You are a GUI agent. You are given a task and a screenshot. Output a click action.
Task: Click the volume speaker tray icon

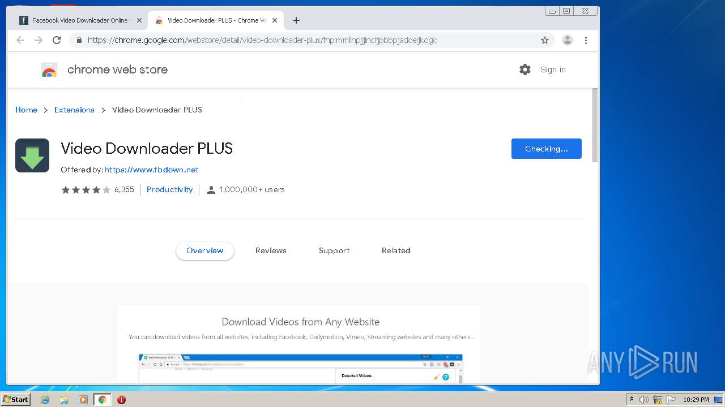coord(643,400)
